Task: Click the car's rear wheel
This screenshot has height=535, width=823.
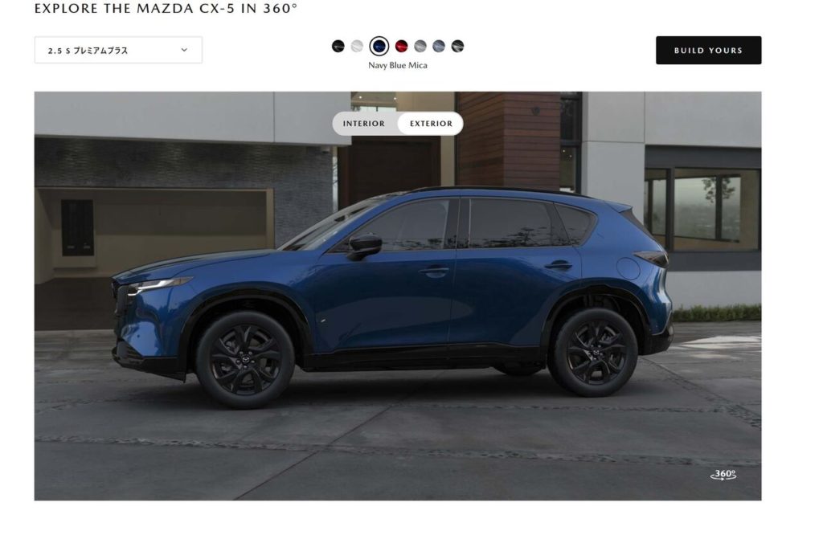Action: (x=593, y=353)
